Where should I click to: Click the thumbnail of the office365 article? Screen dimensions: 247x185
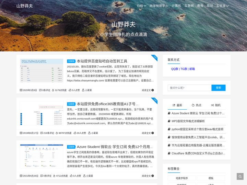42,113
